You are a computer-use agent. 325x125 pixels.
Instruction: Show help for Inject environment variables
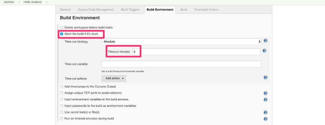point(265,100)
